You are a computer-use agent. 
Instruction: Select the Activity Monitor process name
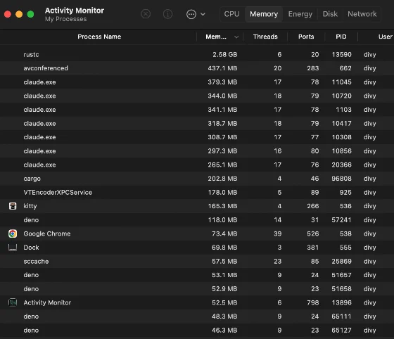point(47,302)
